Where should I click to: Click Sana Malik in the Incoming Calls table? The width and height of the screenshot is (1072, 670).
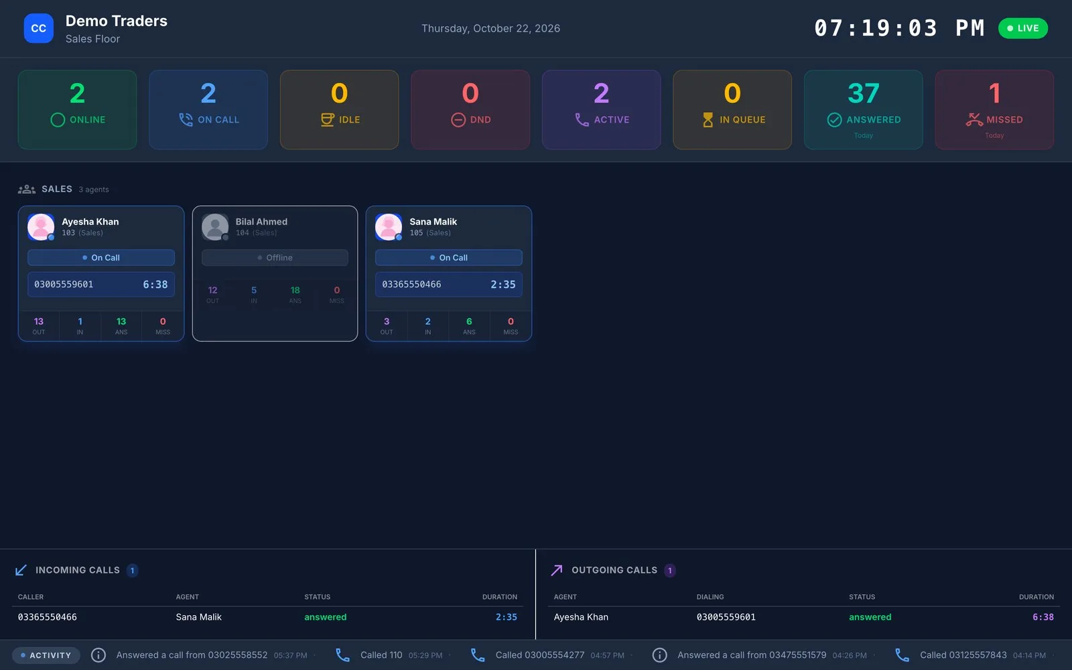coord(198,617)
